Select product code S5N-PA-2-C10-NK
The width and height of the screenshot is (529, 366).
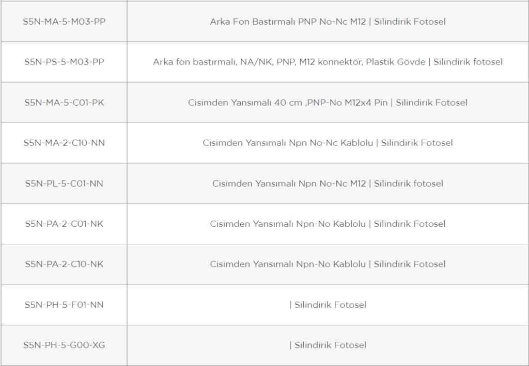pyautogui.click(x=64, y=264)
